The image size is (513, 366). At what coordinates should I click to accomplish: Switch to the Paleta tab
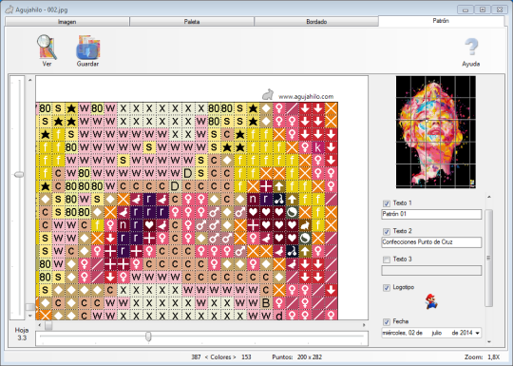coord(192,22)
